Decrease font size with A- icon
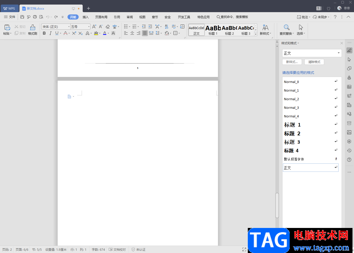The height and width of the screenshot is (253, 354). (101, 27)
